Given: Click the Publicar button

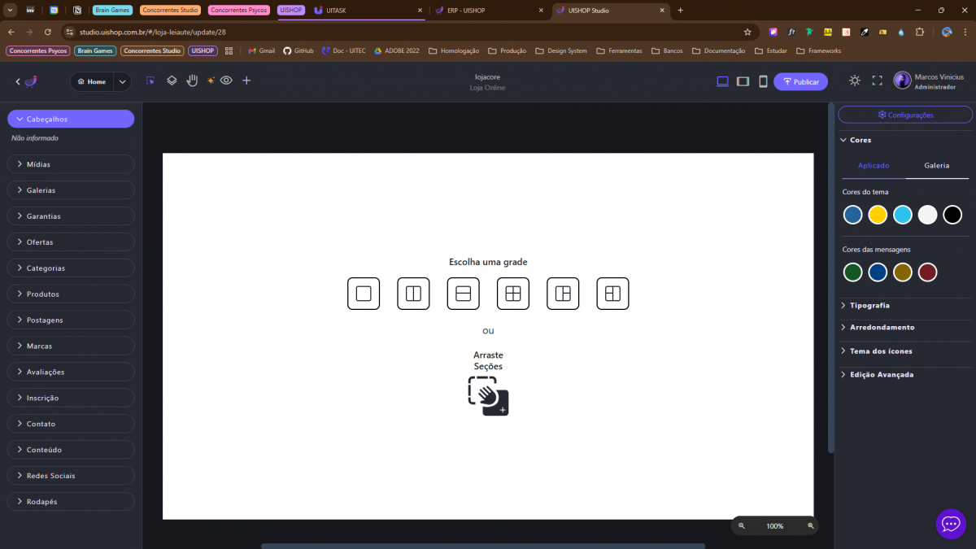Looking at the screenshot, I should 800,81.
